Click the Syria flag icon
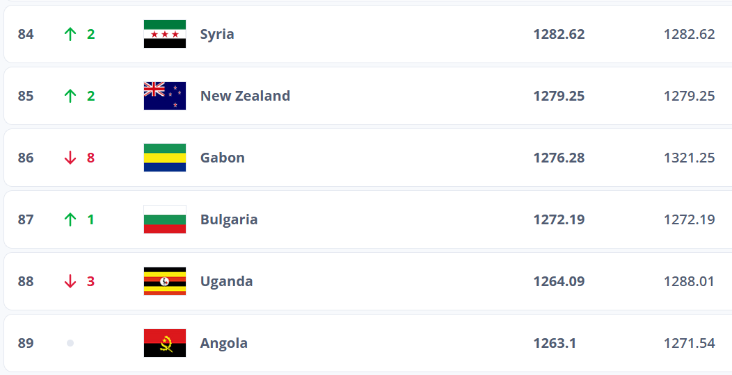Image resolution: width=732 pixels, height=375 pixels. 165,34
